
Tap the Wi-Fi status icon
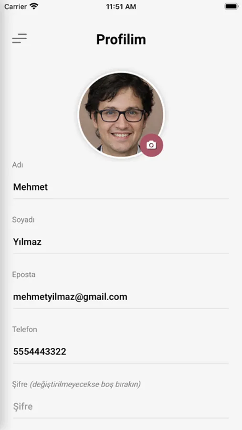point(34,6)
